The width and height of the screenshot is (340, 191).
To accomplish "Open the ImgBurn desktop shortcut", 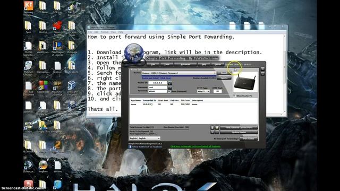I will click(x=43, y=167).
